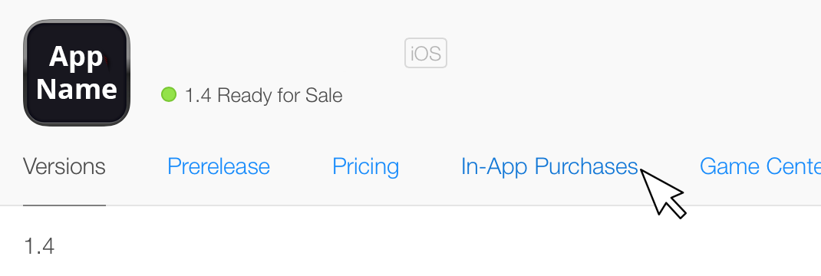Screen dimensions: 821x276
Task: Switch to the Pricing tab
Action: 365,167
